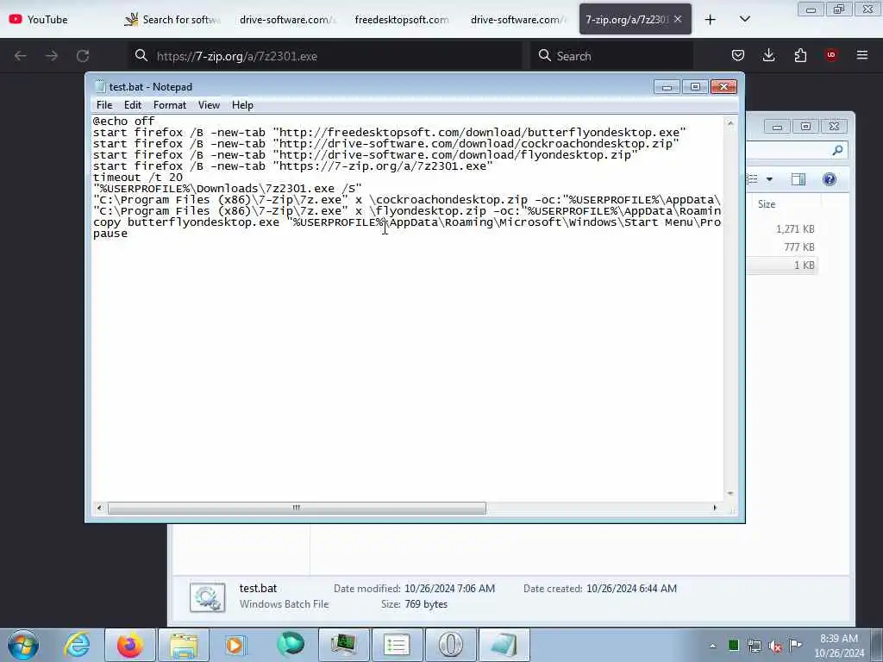Close the 7-zip.org tab
The image size is (883, 662).
678,19
